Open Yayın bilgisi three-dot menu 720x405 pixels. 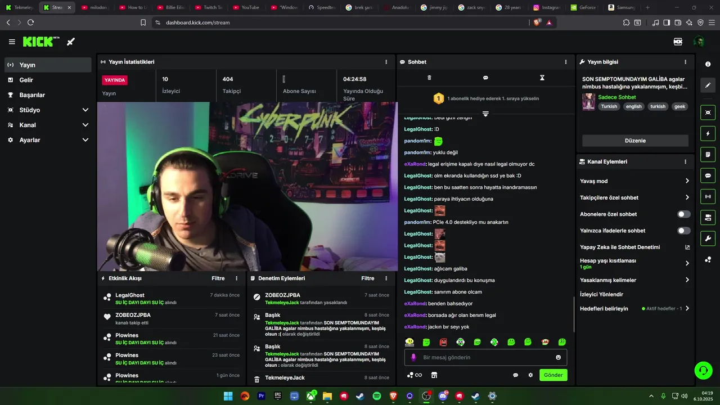tap(685, 62)
